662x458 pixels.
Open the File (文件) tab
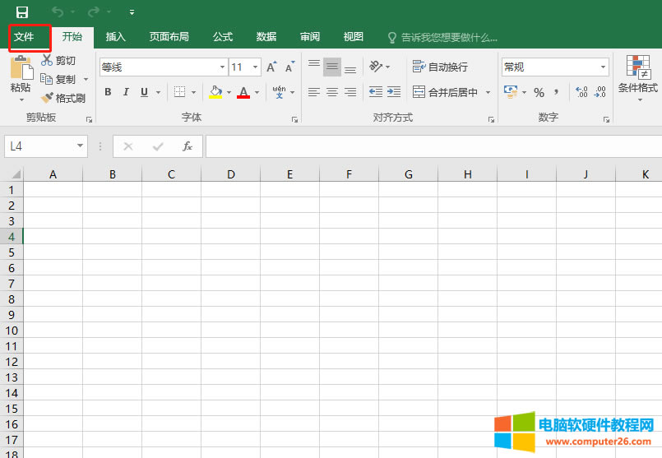[24, 37]
